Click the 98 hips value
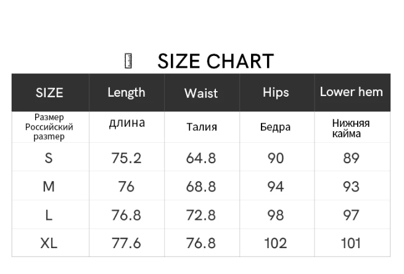The image size is (404, 274). [x=276, y=215]
